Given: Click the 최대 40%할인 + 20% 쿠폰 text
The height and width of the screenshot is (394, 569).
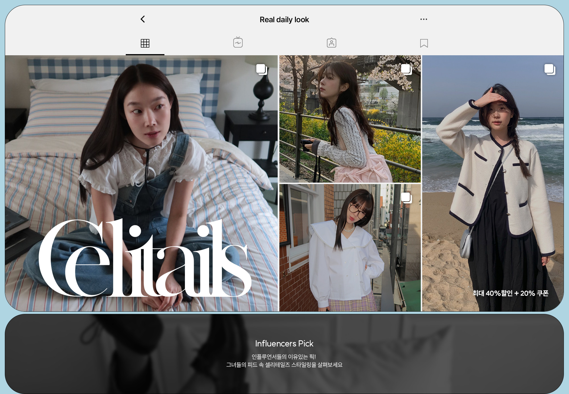Looking at the screenshot, I should [x=510, y=293].
